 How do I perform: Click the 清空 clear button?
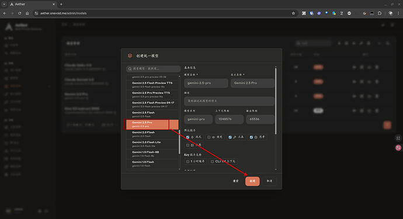click(236, 181)
